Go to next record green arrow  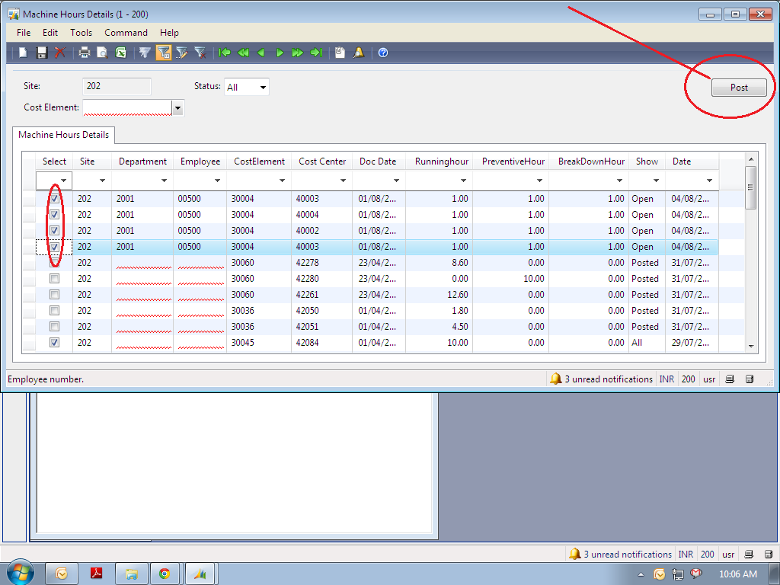(x=280, y=53)
